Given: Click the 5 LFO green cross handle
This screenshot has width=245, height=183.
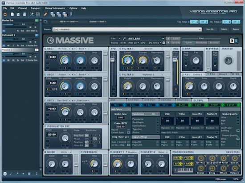Looking at the screenshot, I should (x=190, y=105).
